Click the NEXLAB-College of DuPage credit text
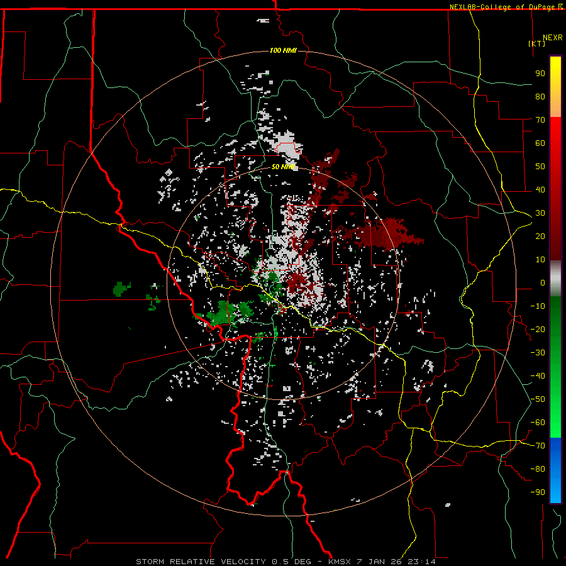 [x=503, y=7]
